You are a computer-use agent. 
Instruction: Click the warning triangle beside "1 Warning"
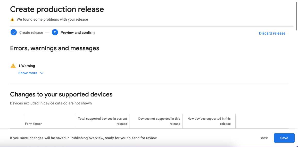pyautogui.click(x=13, y=66)
